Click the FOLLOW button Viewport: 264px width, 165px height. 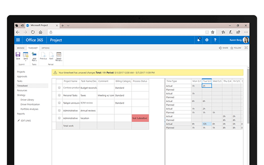coord(236,48)
